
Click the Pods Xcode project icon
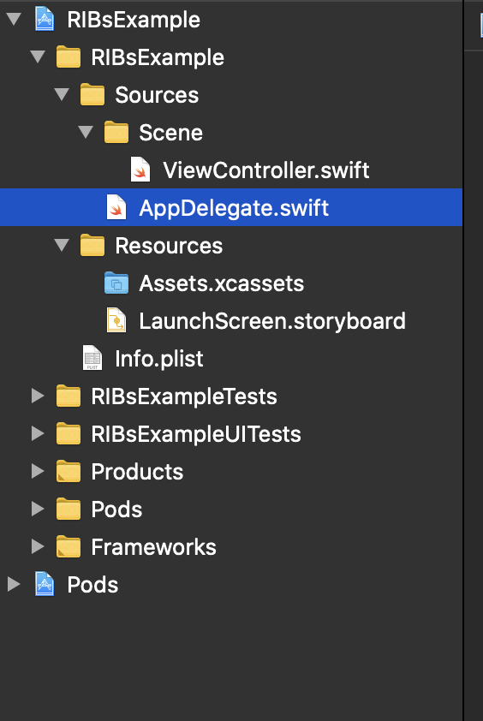click(x=45, y=585)
